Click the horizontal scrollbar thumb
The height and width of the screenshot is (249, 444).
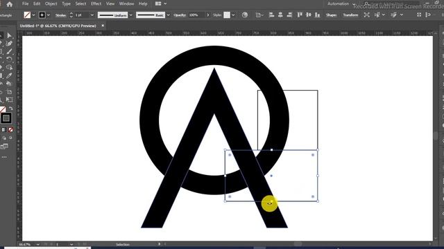298,244
